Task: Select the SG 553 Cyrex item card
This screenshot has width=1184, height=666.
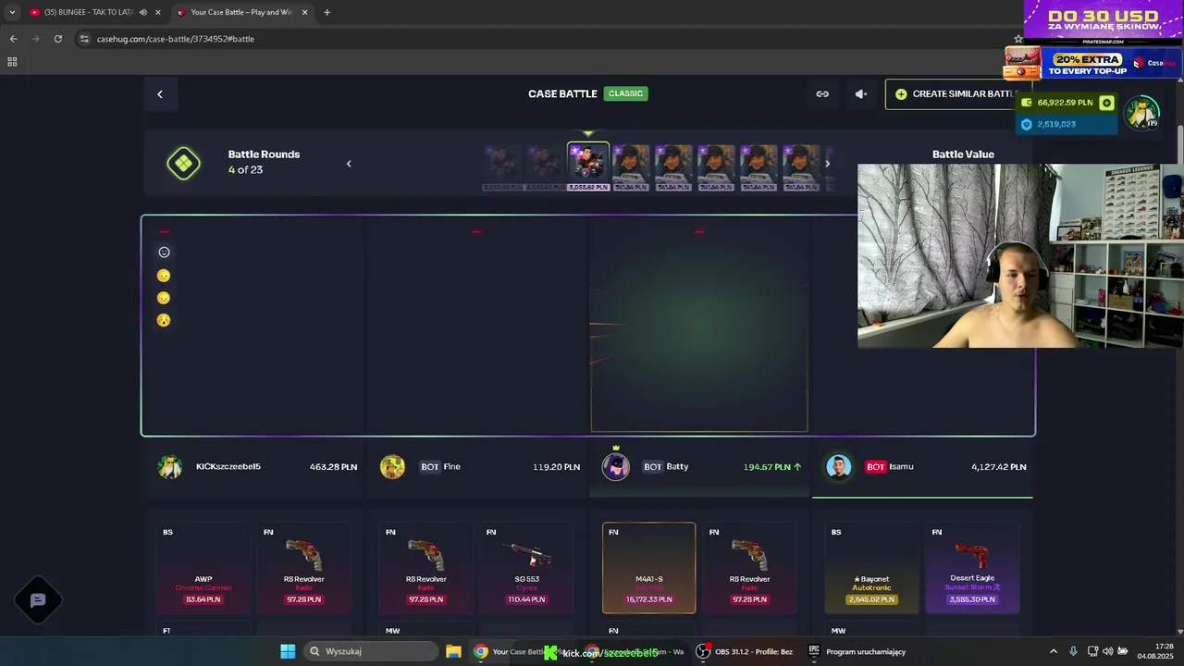Action: pos(526,568)
